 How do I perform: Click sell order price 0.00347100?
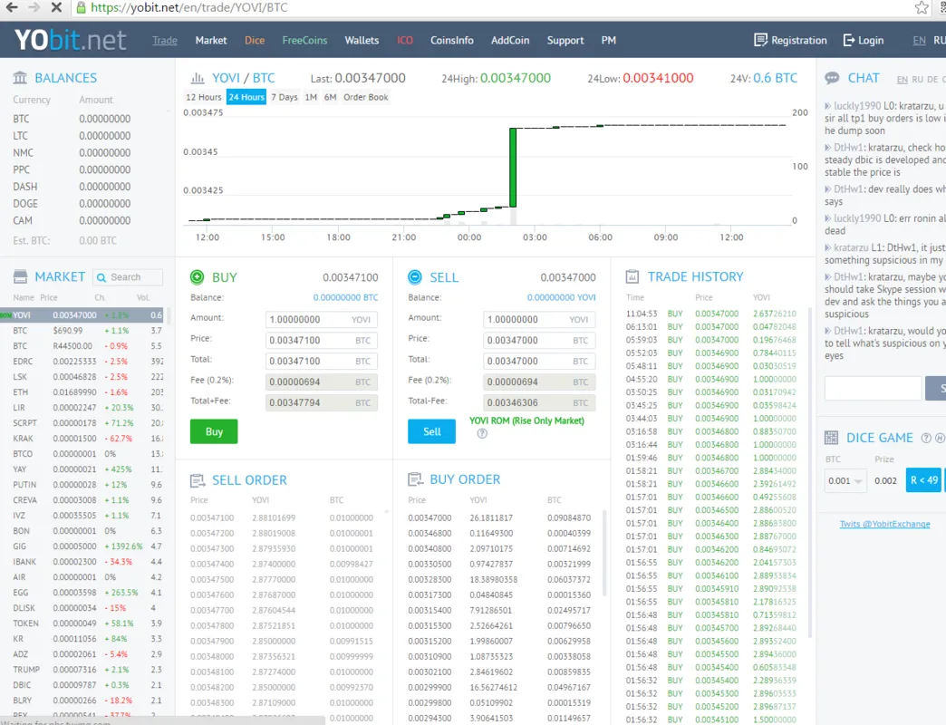(212, 518)
